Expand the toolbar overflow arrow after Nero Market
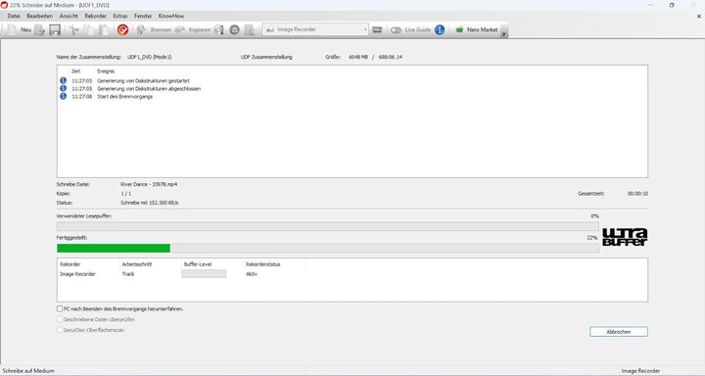Viewport: 705px width, 376px height. tap(504, 34)
